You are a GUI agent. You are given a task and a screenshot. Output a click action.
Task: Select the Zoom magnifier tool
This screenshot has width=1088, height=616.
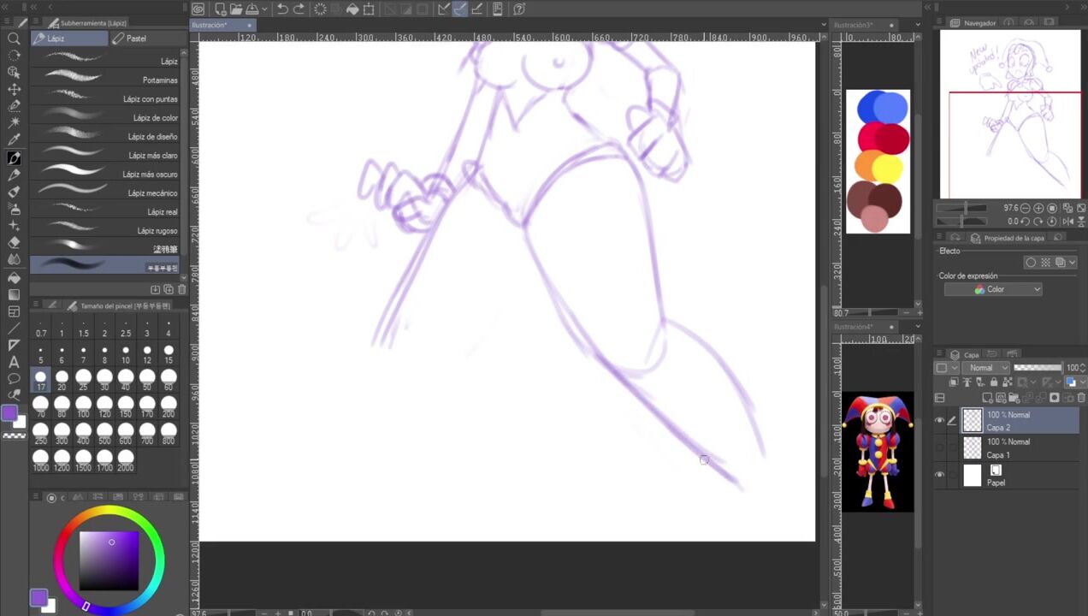tap(14, 38)
